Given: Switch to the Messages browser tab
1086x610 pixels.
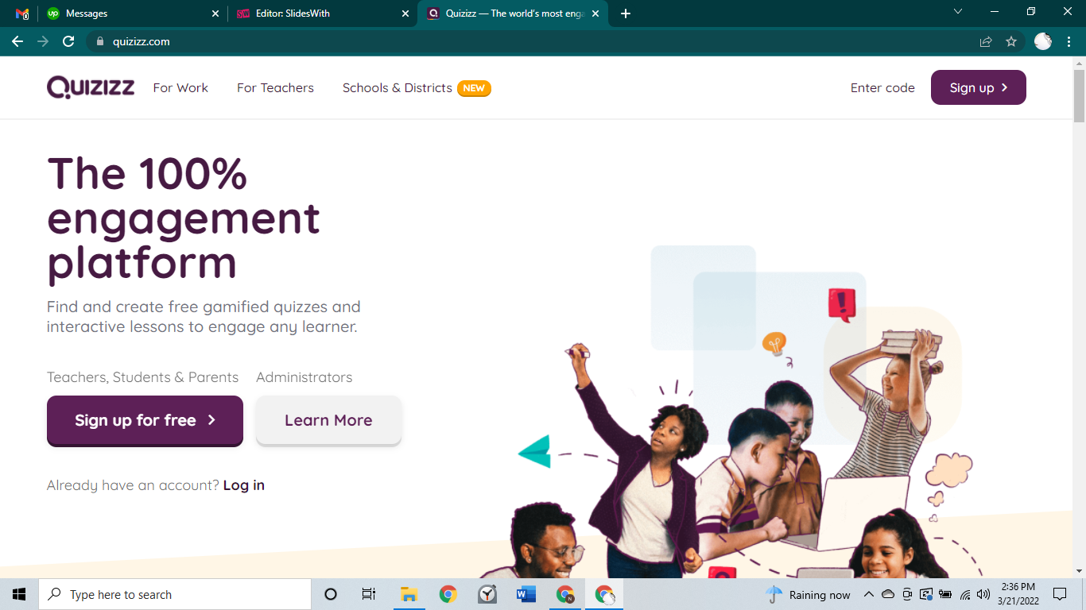Looking at the screenshot, I should [x=133, y=14].
